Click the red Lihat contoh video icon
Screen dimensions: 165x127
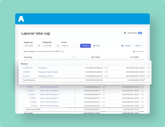pos(134,51)
